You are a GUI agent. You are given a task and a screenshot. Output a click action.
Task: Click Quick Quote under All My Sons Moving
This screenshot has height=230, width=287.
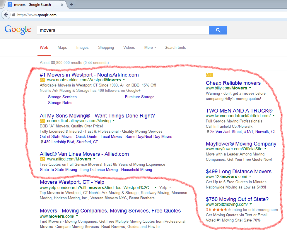click(x=86, y=136)
